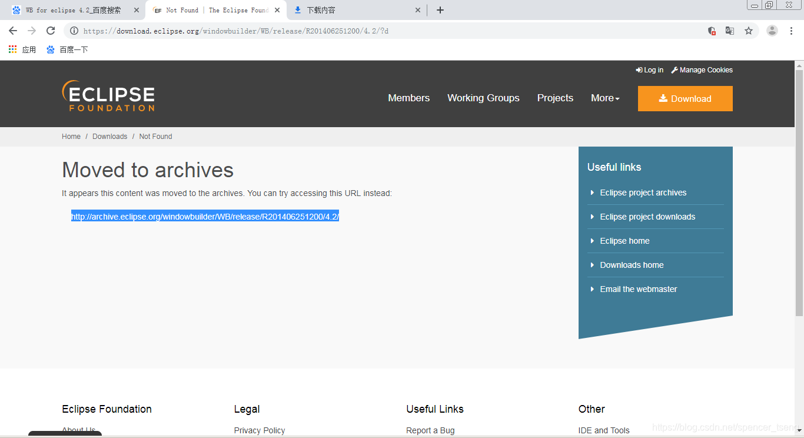Close the 下载内容 downloads tab

pyautogui.click(x=418, y=10)
